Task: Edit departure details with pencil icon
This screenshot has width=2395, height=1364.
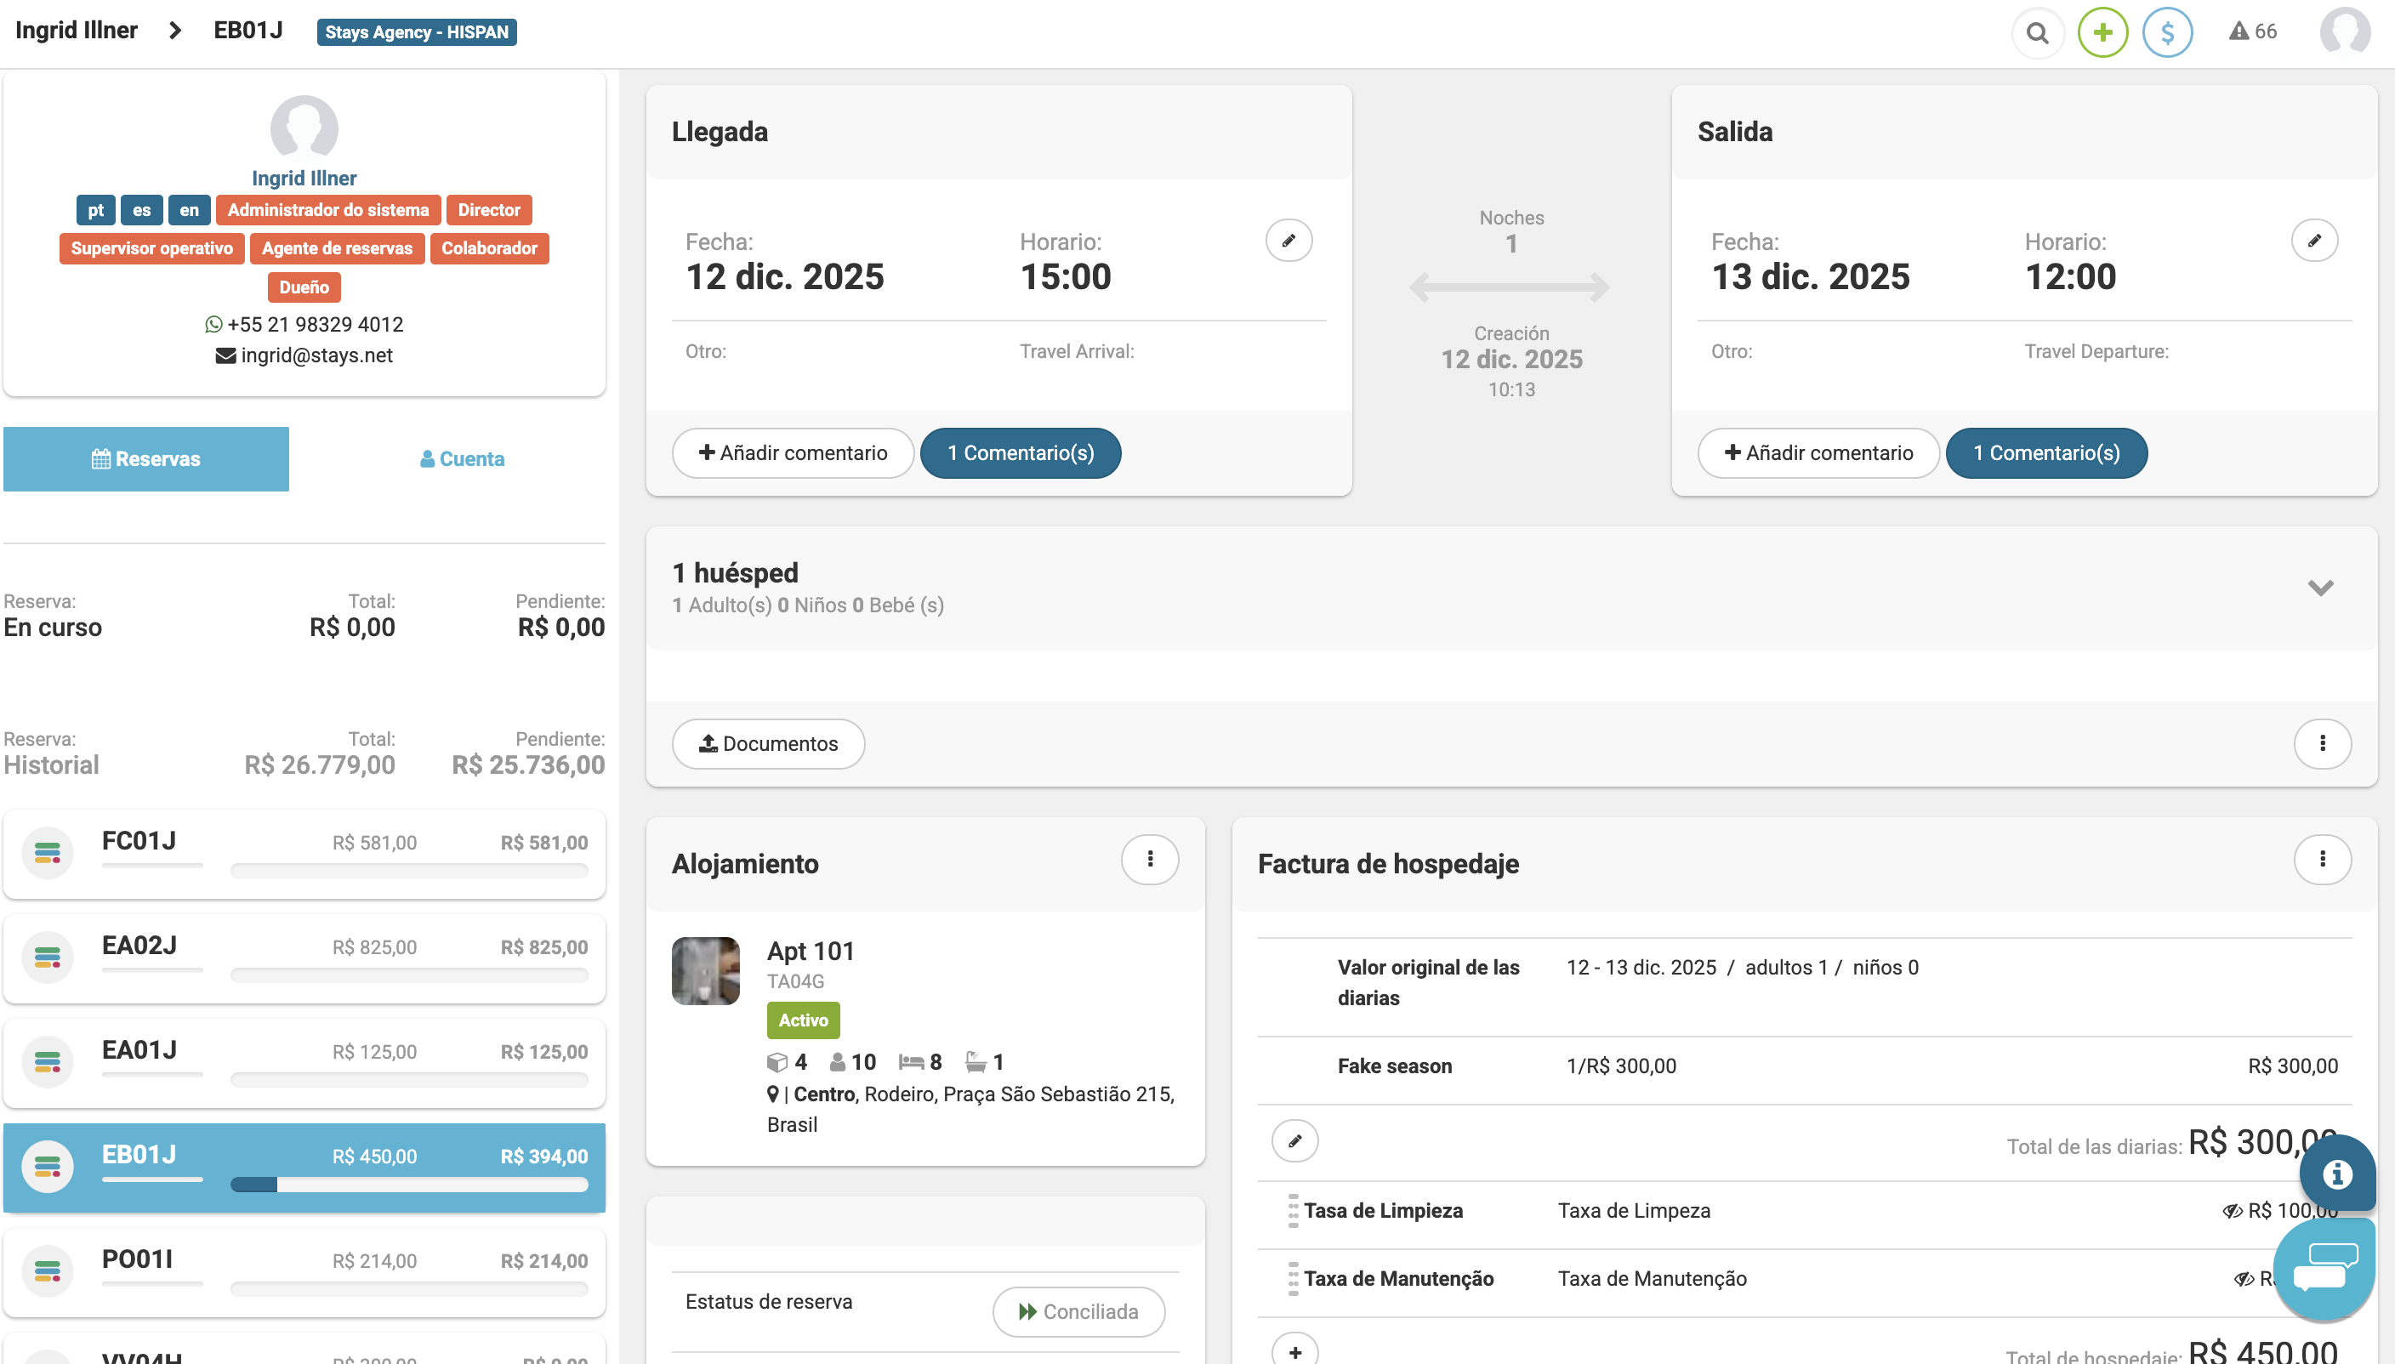Action: (2313, 241)
